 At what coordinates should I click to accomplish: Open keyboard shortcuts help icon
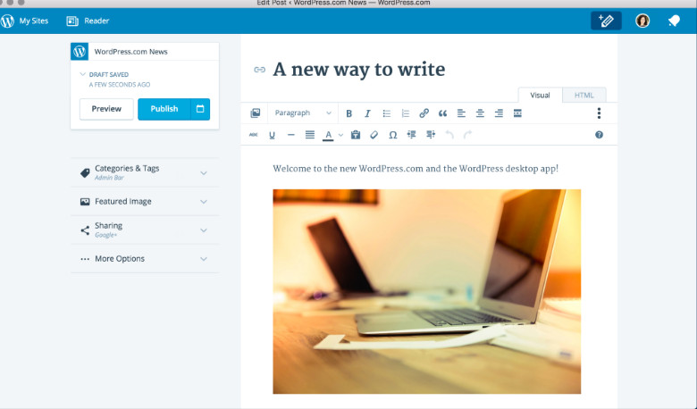[599, 135]
